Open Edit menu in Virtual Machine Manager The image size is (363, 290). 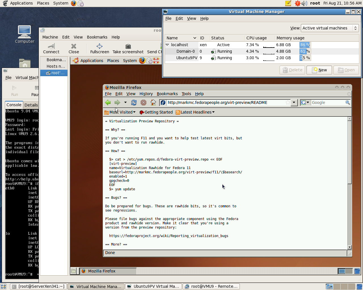point(179,18)
